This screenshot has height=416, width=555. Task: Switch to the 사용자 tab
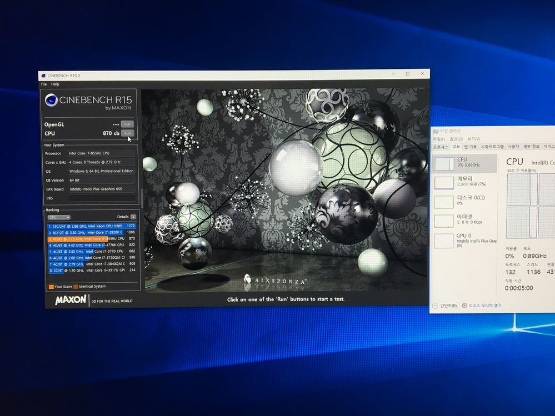tap(513, 147)
